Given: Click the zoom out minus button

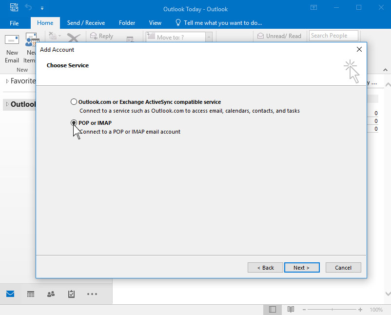Looking at the screenshot, I should tap(304, 310).
